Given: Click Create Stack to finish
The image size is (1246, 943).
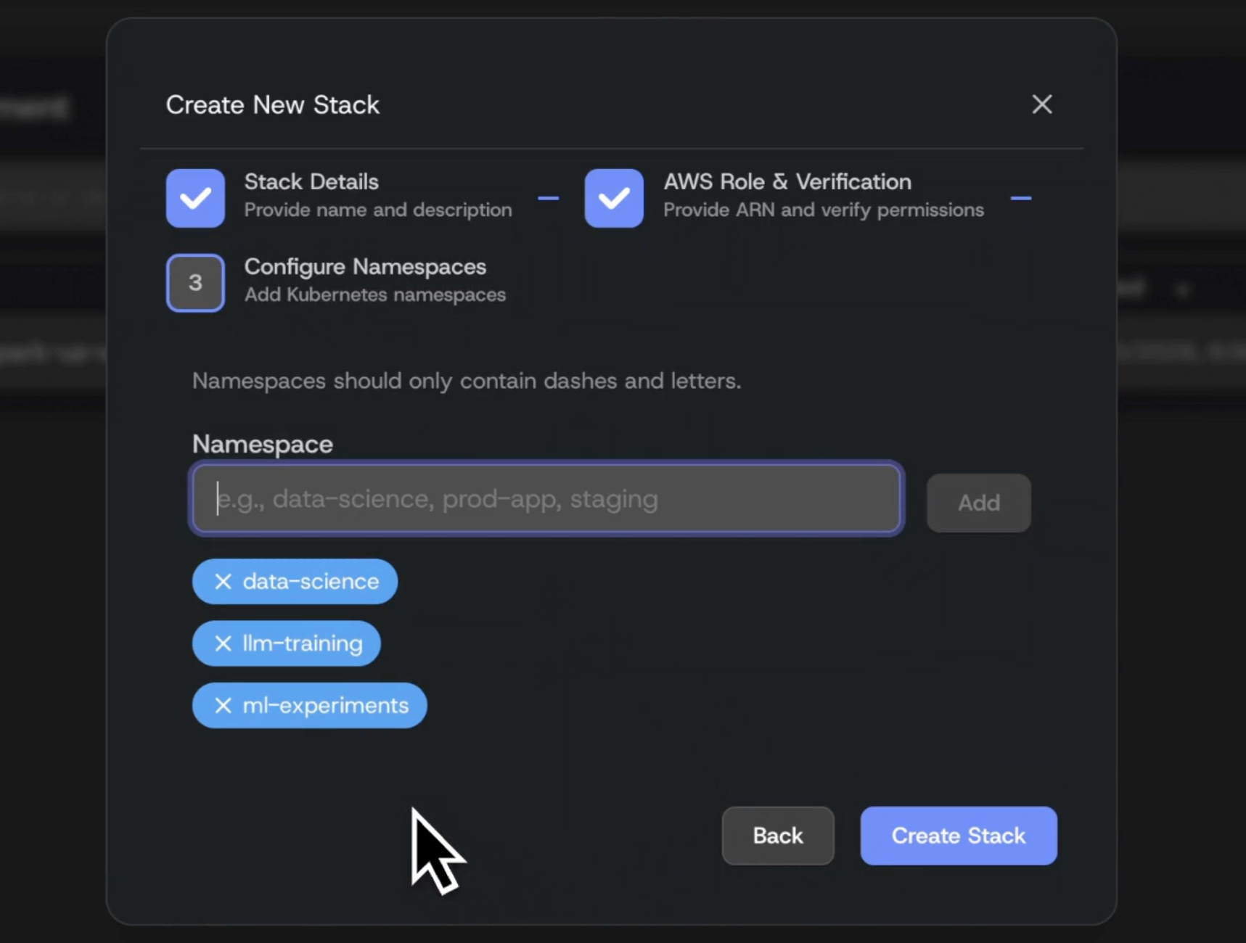Looking at the screenshot, I should [x=959, y=836].
